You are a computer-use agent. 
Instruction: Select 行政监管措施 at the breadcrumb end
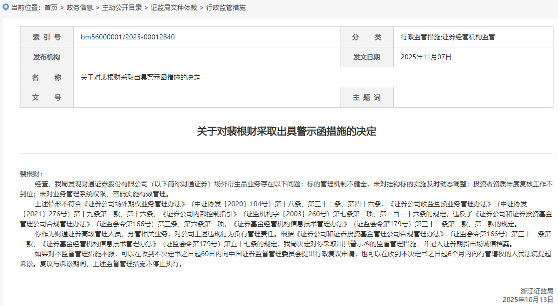226,8
